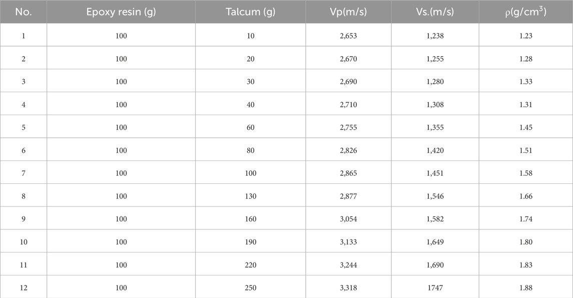The width and height of the screenshot is (573, 298).
Task: Select the Epoxy resin (g) header
Action: pyautogui.click(x=121, y=12)
